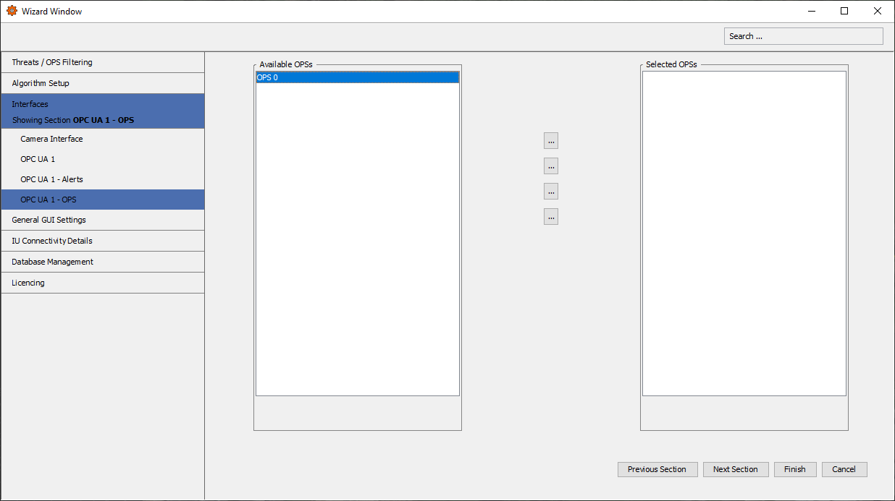The width and height of the screenshot is (895, 501).
Task: Click the bottommost ellipsis transfer button
Action: point(551,217)
